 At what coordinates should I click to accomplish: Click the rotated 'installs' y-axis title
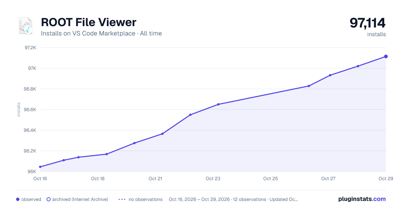pos(19,110)
